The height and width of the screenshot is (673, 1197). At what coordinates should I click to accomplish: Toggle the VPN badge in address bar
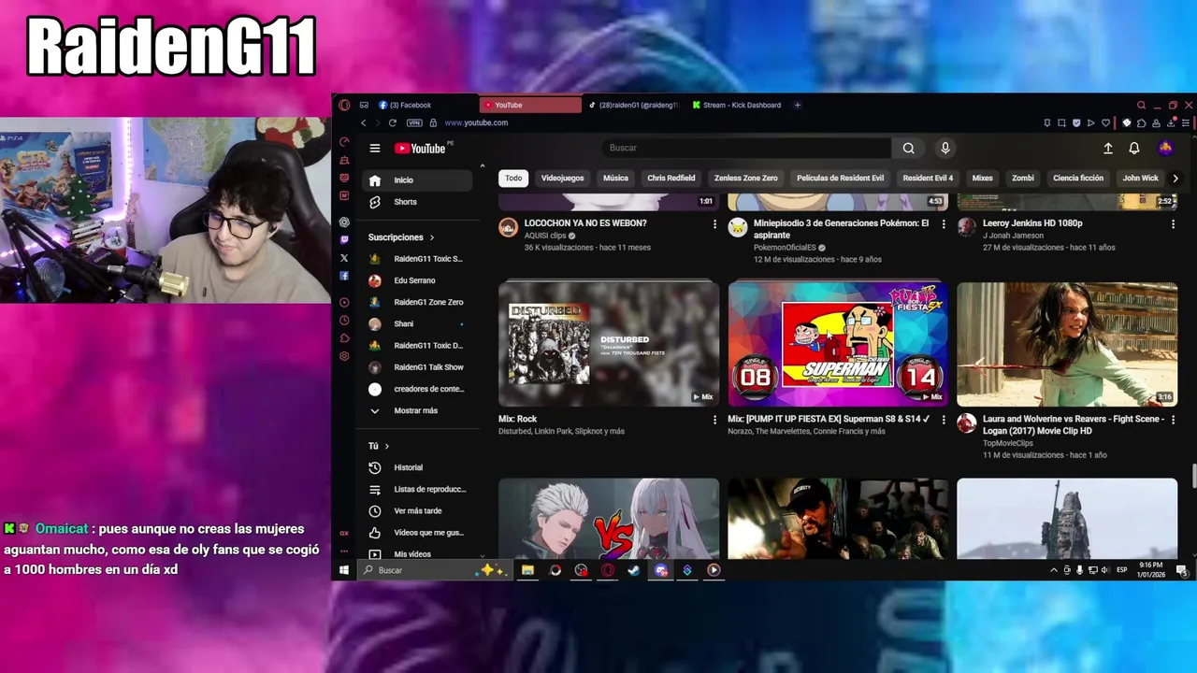point(414,122)
